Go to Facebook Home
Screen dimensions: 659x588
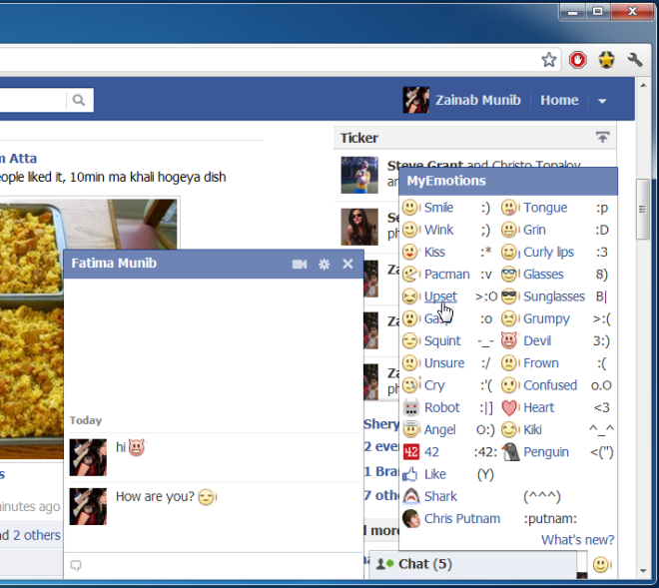coord(559,100)
